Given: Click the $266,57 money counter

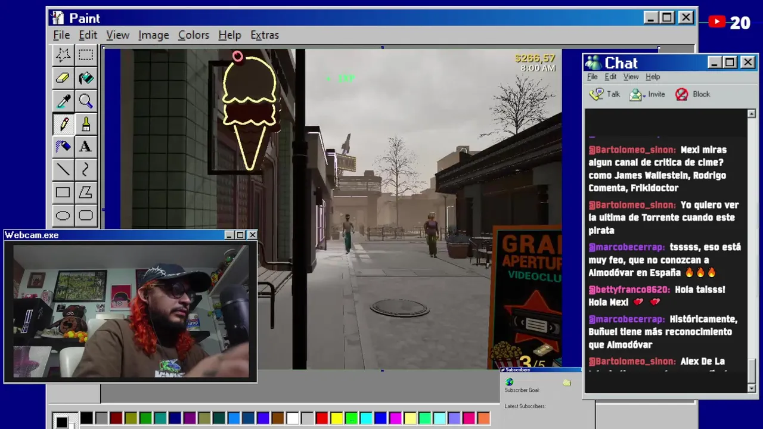Looking at the screenshot, I should point(535,58).
